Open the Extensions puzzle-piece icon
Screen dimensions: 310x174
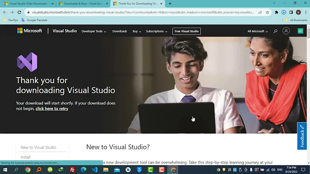[x=276, y=12]
